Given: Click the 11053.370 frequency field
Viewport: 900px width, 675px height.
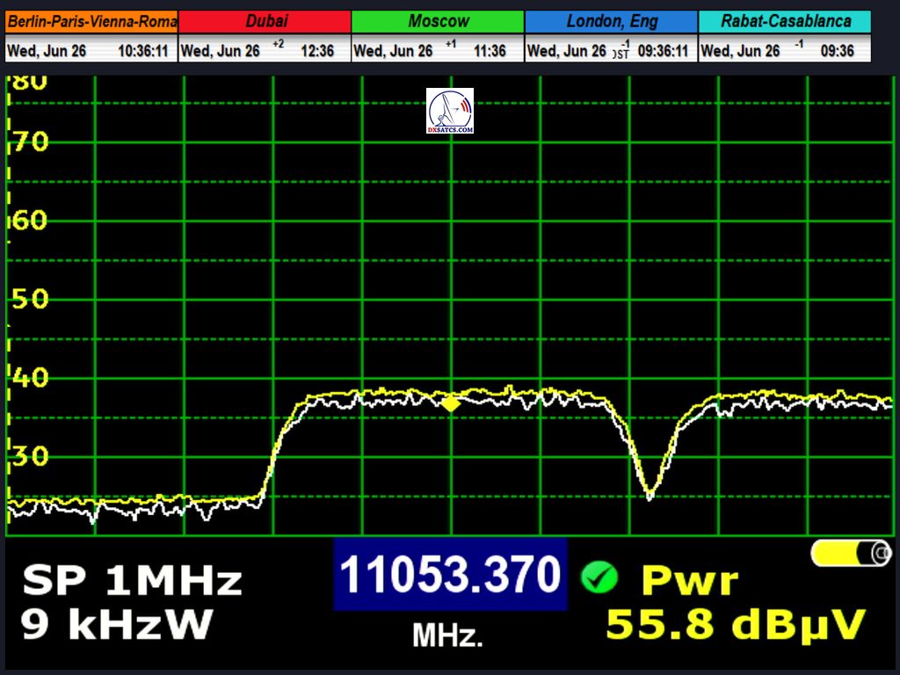Looking at the screenshot, I should (450, 576).
